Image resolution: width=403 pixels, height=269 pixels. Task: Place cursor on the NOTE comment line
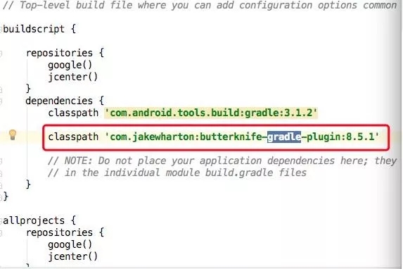click(222, 161)
